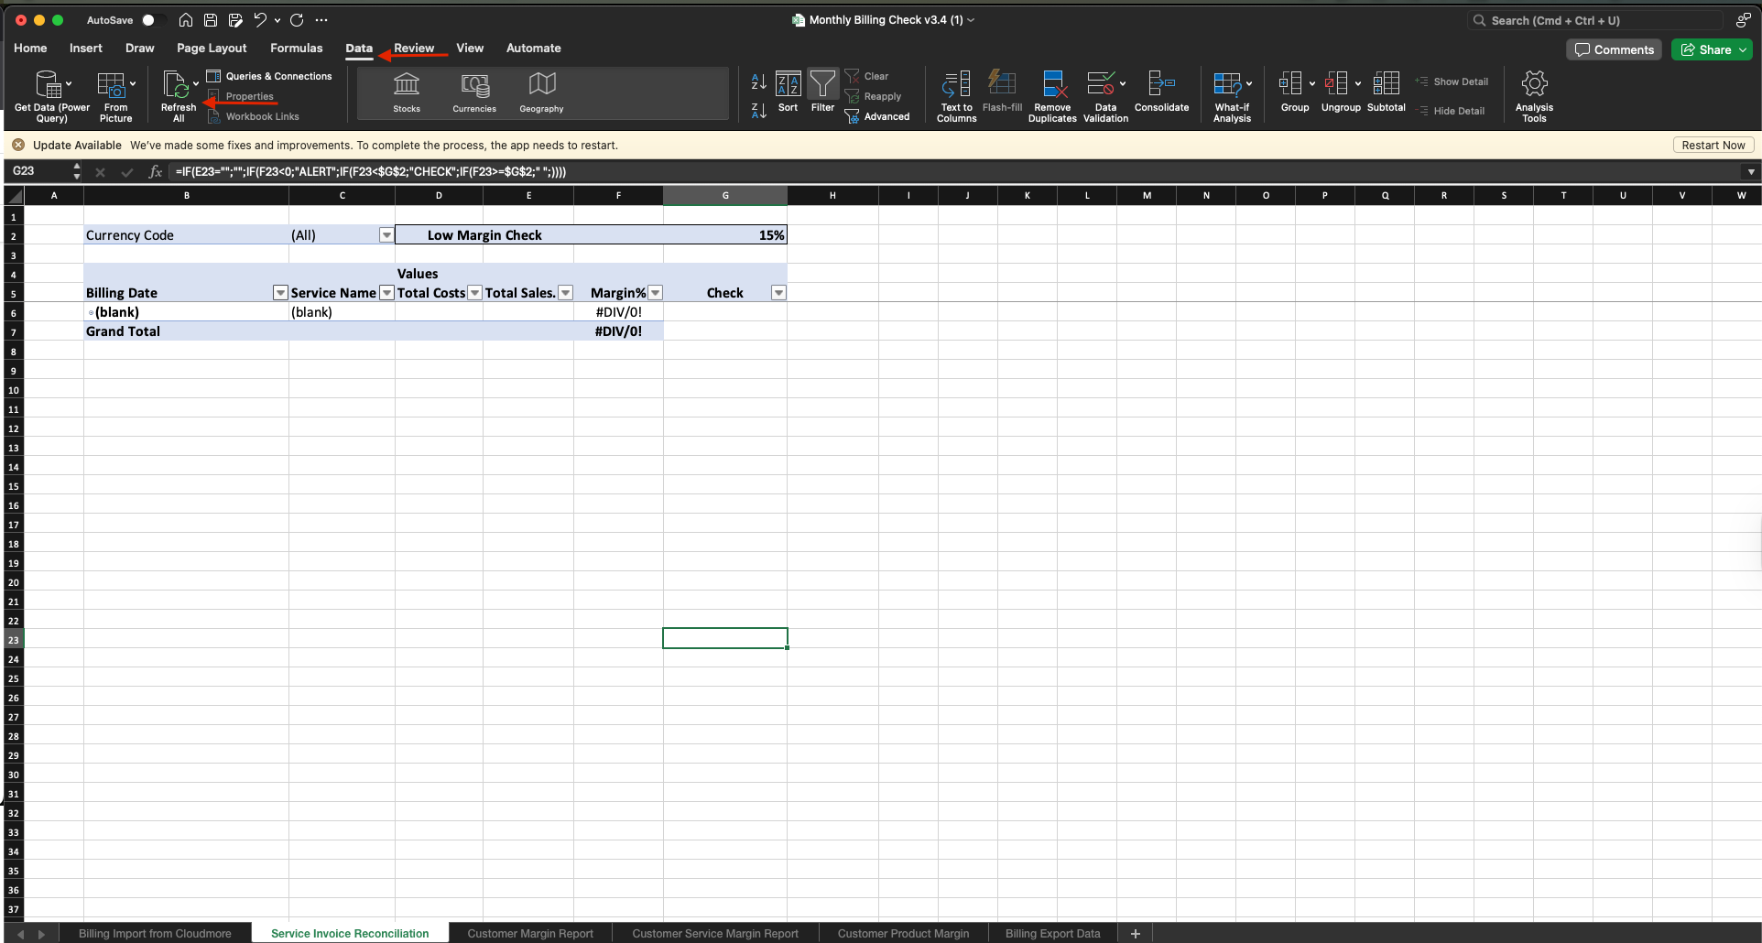Open the Customer Margin Report sheet

click(x=530, y=933)
